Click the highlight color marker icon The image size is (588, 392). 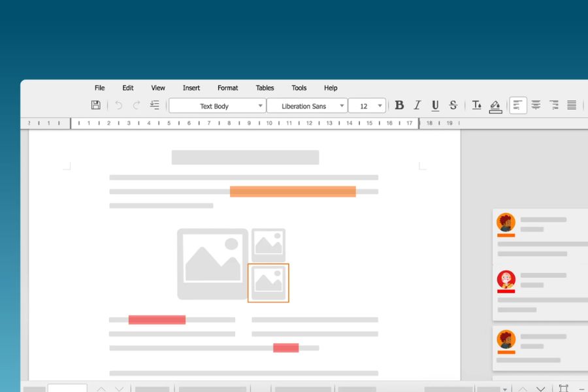pyautogui.click(x=495, y=106)
